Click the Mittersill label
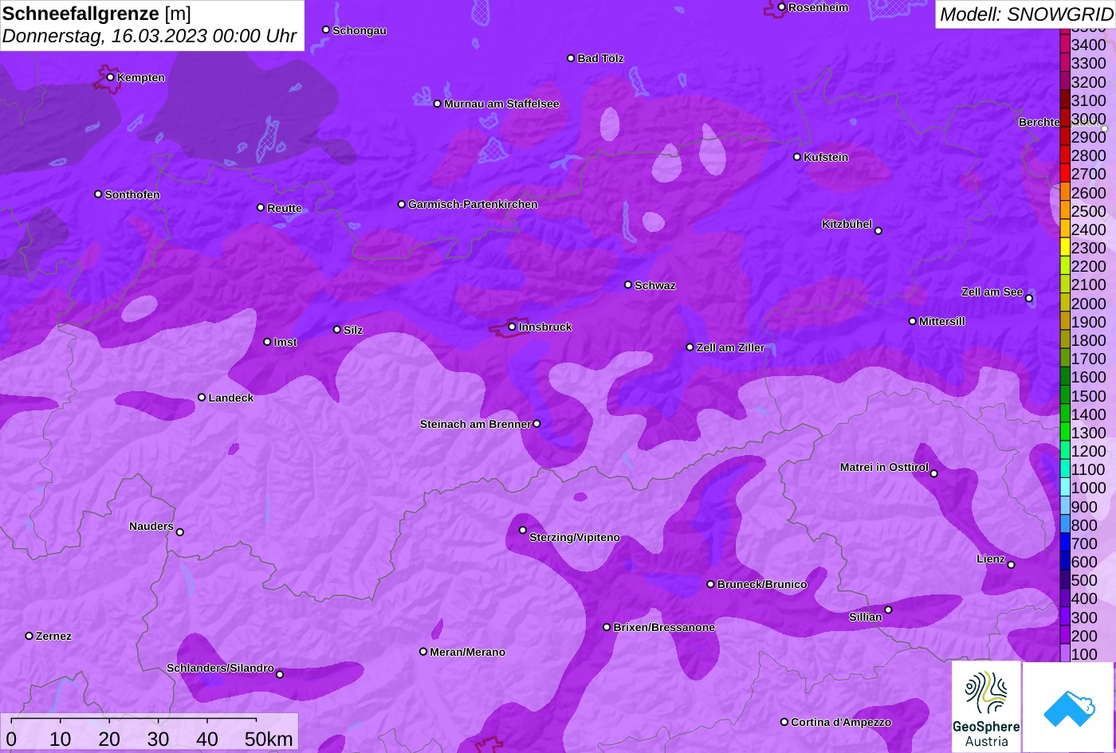The width and height of the screenshot is (1116, 753). tap(942, 322)
